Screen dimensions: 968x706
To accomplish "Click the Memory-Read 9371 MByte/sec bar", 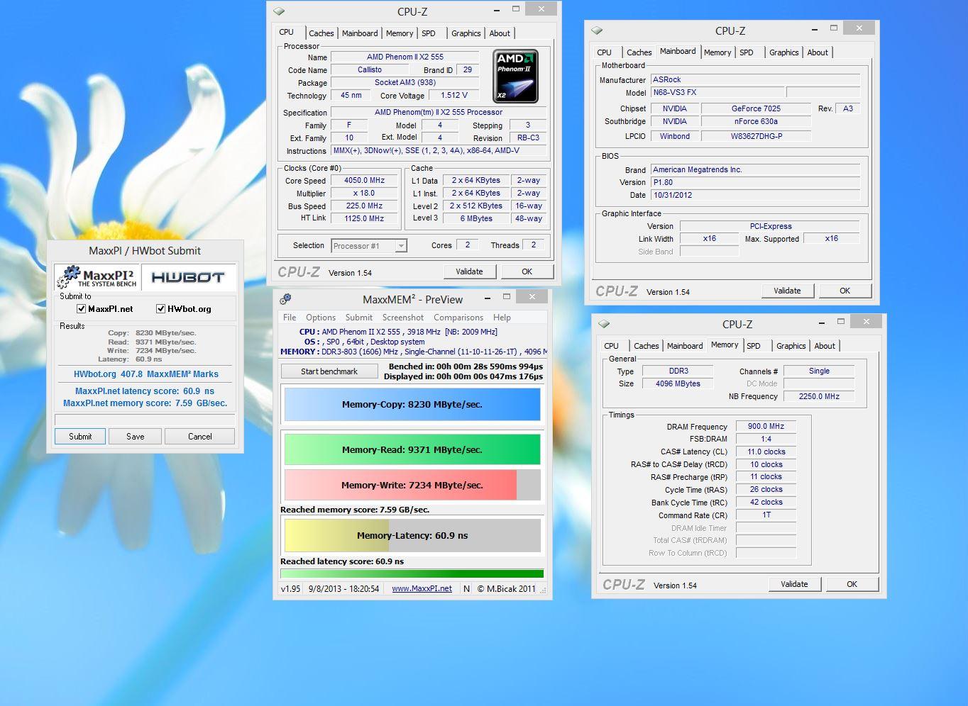I will click(x=412, y=449).
